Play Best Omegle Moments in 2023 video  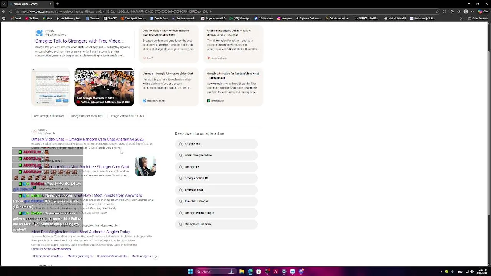point(104,87)
